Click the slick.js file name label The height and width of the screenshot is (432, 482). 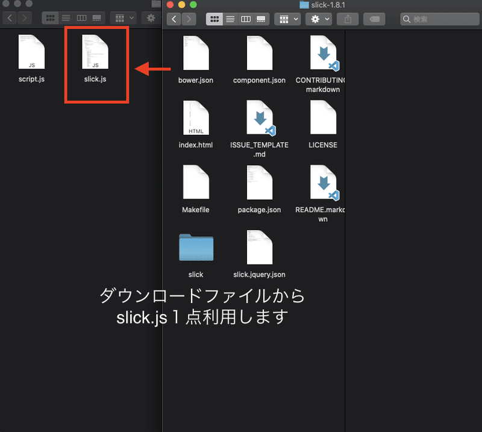[95, 79]
